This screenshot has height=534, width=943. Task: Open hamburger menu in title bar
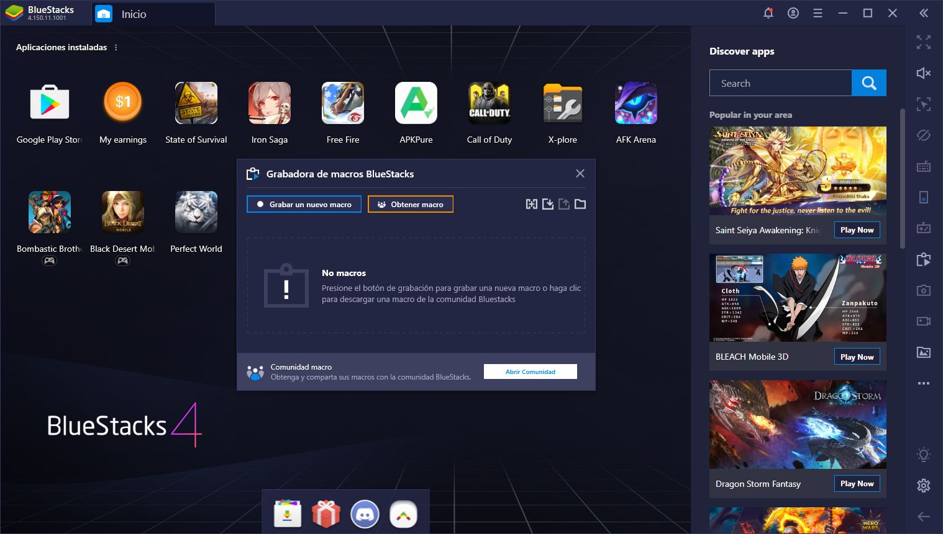pyautogui.click(x=818, y=13)
